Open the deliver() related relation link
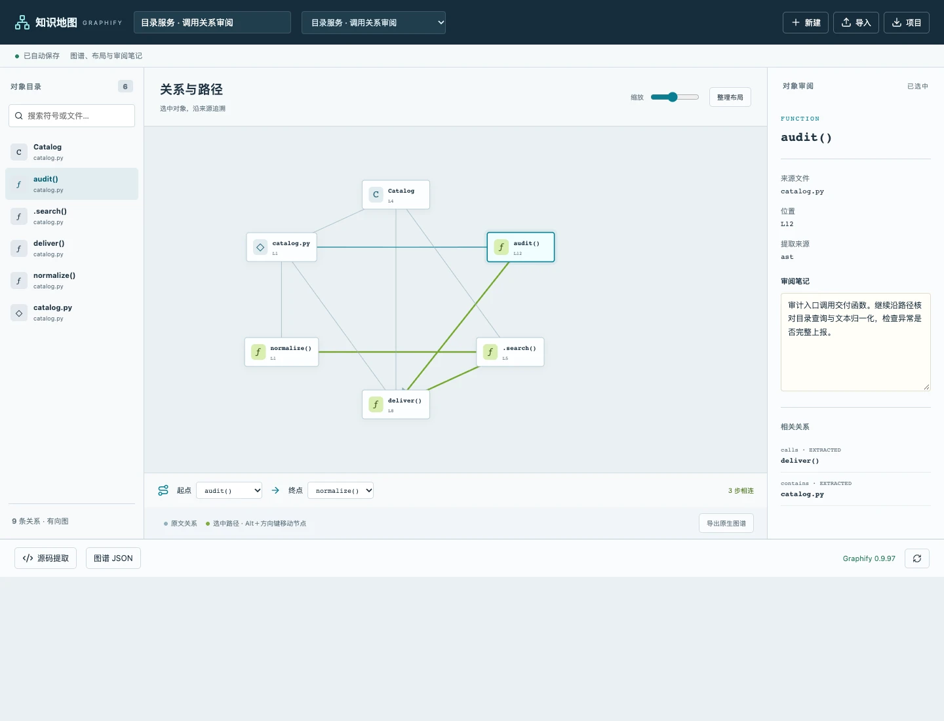This screenshot has height=721, width=944. pos(855,456)
